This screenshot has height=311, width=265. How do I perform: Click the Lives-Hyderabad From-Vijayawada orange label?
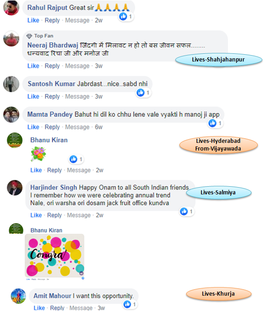coord(218,145)
